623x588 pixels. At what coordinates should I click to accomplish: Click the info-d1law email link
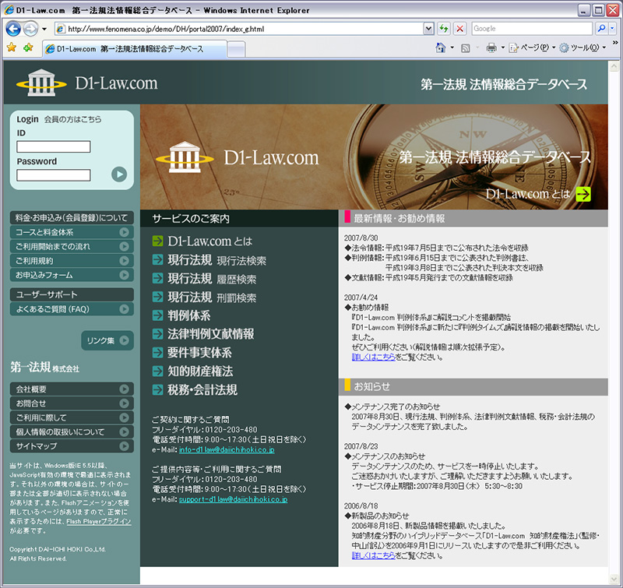[x=227, y=449]
